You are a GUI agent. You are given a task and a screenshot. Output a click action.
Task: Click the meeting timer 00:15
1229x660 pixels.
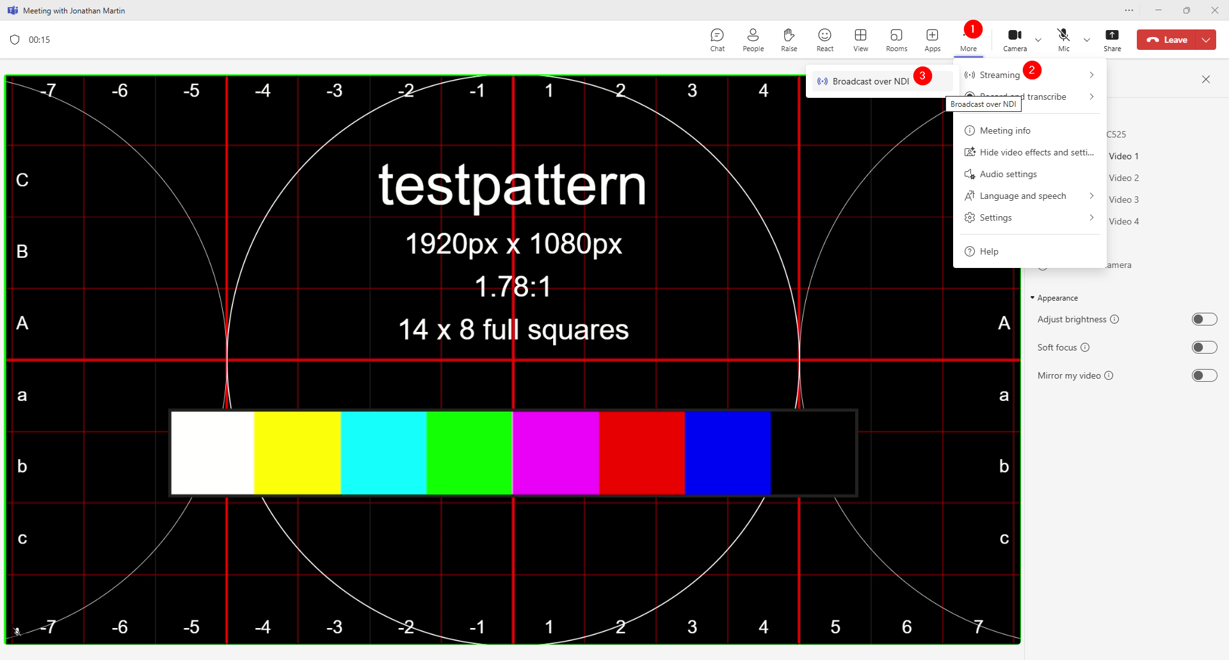[x=39, y=40]
